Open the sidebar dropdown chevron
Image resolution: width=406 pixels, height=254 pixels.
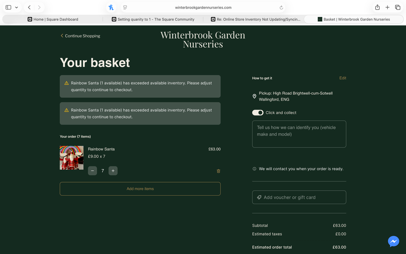(17, 7)
